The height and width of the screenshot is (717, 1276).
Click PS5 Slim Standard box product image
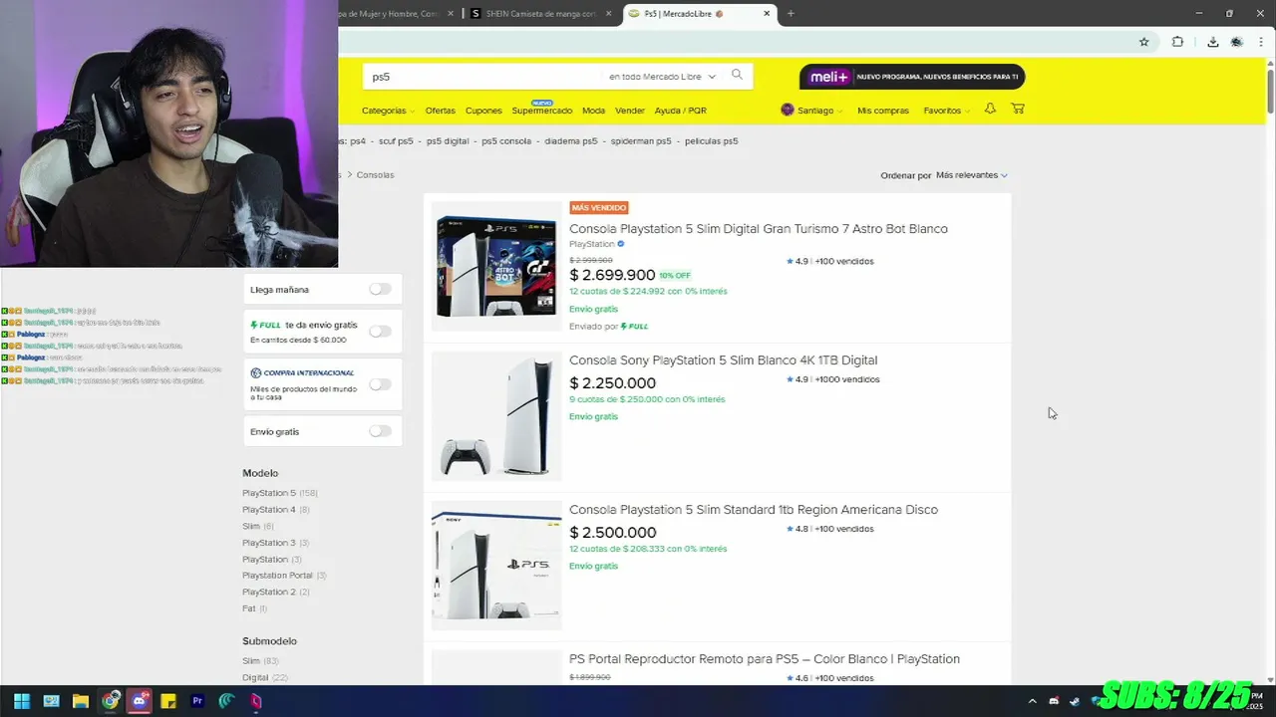click(496, 566)
